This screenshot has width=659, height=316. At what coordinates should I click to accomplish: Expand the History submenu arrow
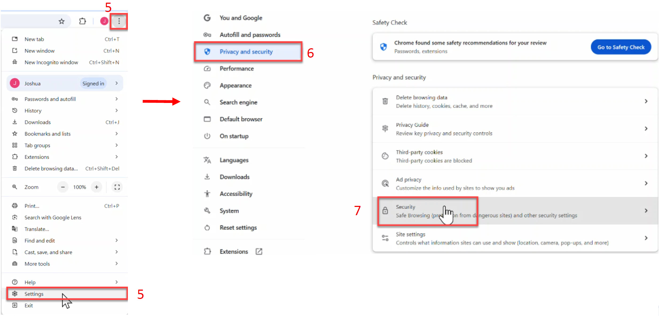(116, 110)
